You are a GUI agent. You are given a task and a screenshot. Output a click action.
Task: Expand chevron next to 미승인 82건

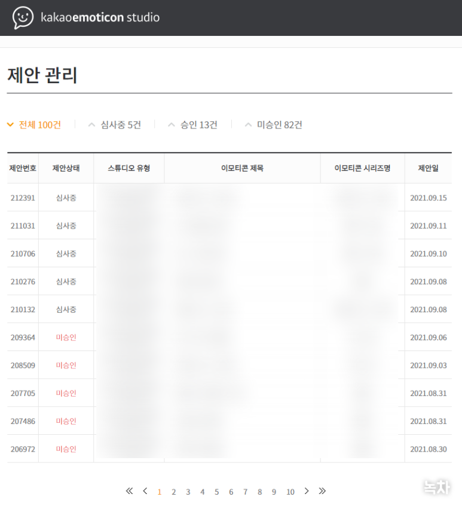[248, 124]
